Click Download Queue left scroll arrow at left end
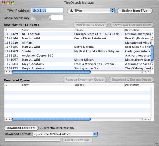The width and height of the screenshot is (159, 146). pyautogui.click(x=6, y=119)
